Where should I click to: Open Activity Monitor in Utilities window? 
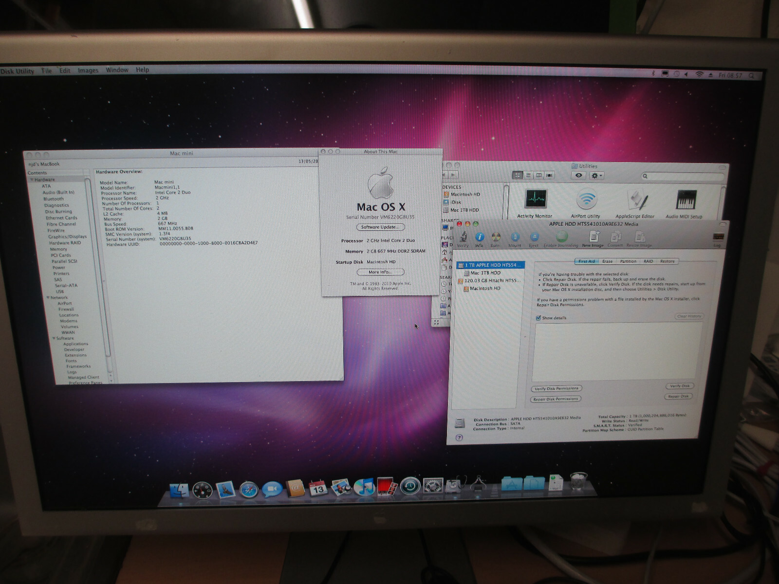[x=536, y=199]
